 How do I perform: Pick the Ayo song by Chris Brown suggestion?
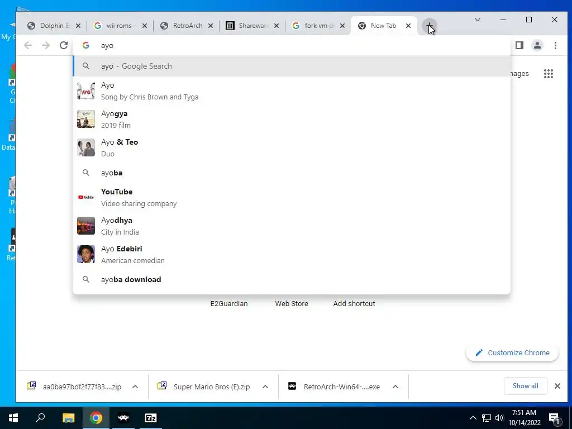tap(292, 91)
